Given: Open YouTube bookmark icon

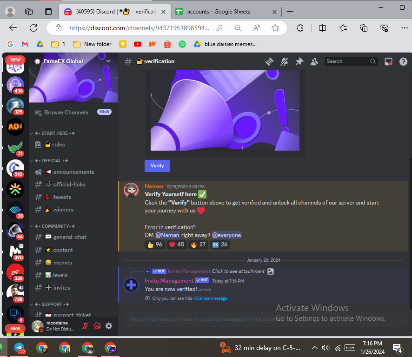Looking at the screenshot, I should point(138,44).
